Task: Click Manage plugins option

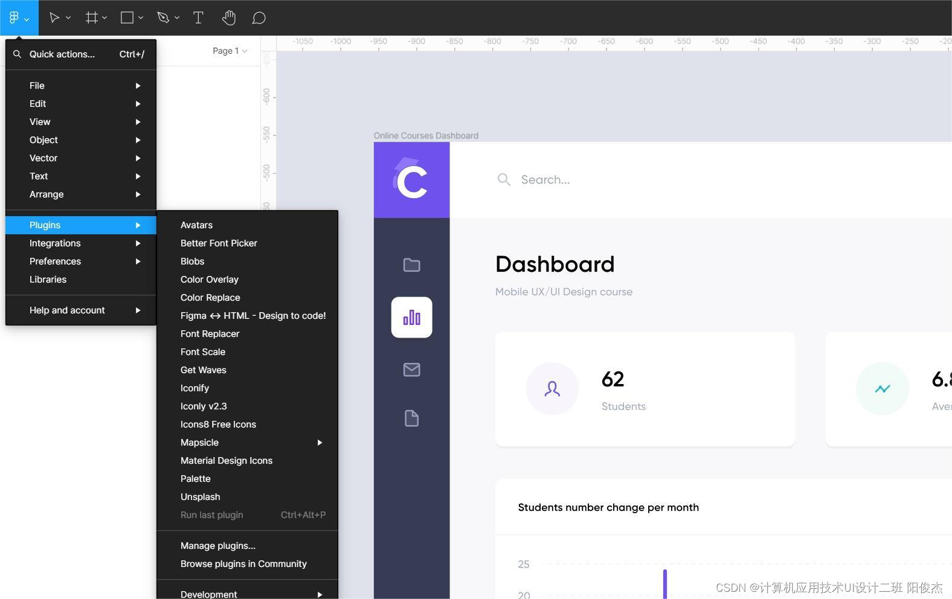Action: [x=247, y=546]
